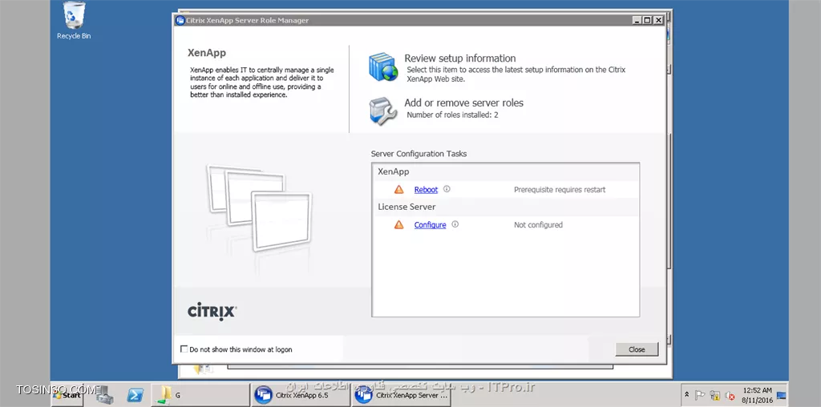
Task: Switch to Citrix XenApp Server taskbar item
Action: (x=402, y=395)
